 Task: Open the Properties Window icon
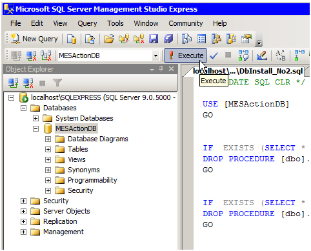246,39
